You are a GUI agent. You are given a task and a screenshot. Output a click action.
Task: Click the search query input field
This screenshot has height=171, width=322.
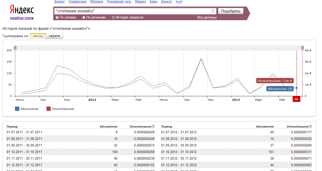[132, 11]
